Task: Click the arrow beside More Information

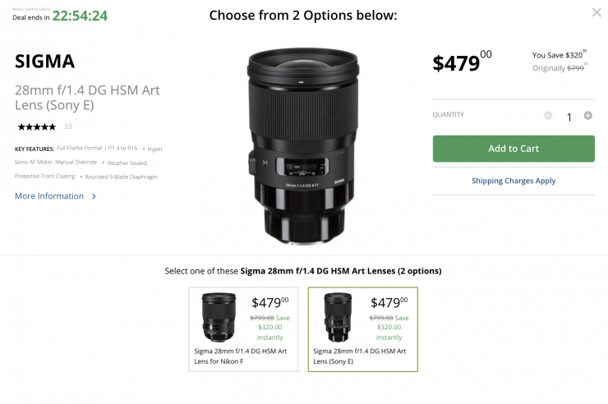Action: pyautogui.click(x=94, y=196)
